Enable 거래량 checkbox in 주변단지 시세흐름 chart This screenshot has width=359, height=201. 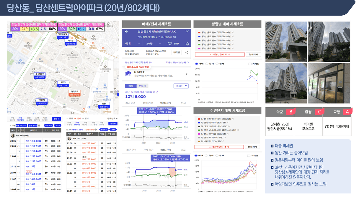(x=248, y=155)
